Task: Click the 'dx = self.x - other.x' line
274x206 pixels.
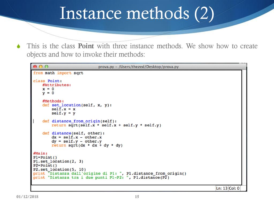Action: [x=77, y=137]
